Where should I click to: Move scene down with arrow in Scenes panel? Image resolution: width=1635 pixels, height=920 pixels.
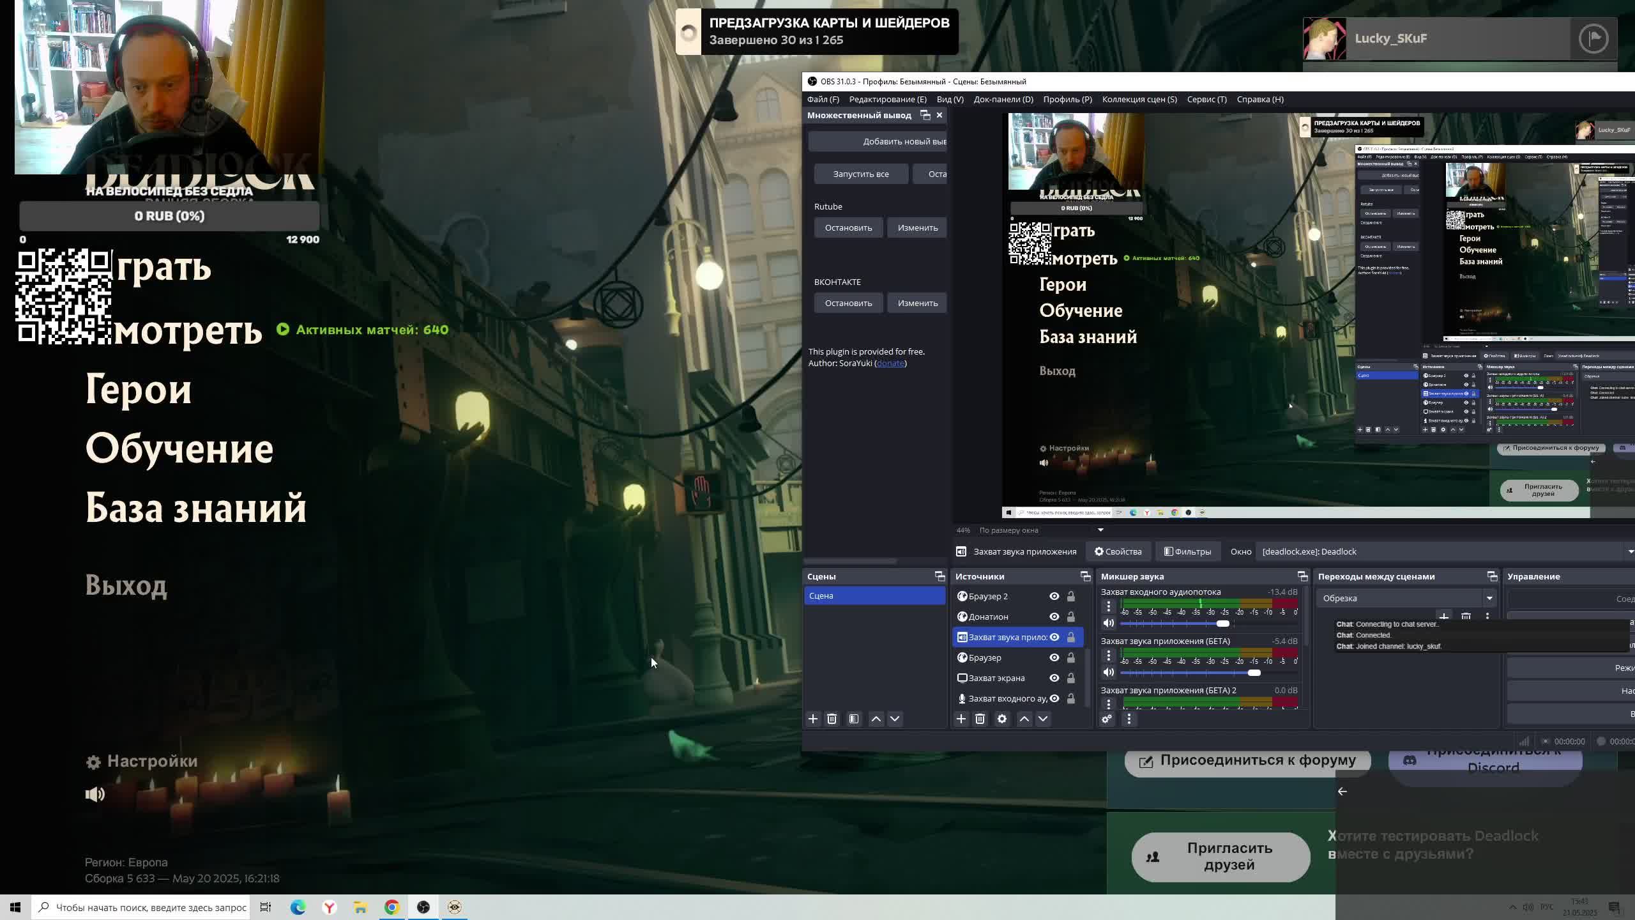tap(895, 719)
